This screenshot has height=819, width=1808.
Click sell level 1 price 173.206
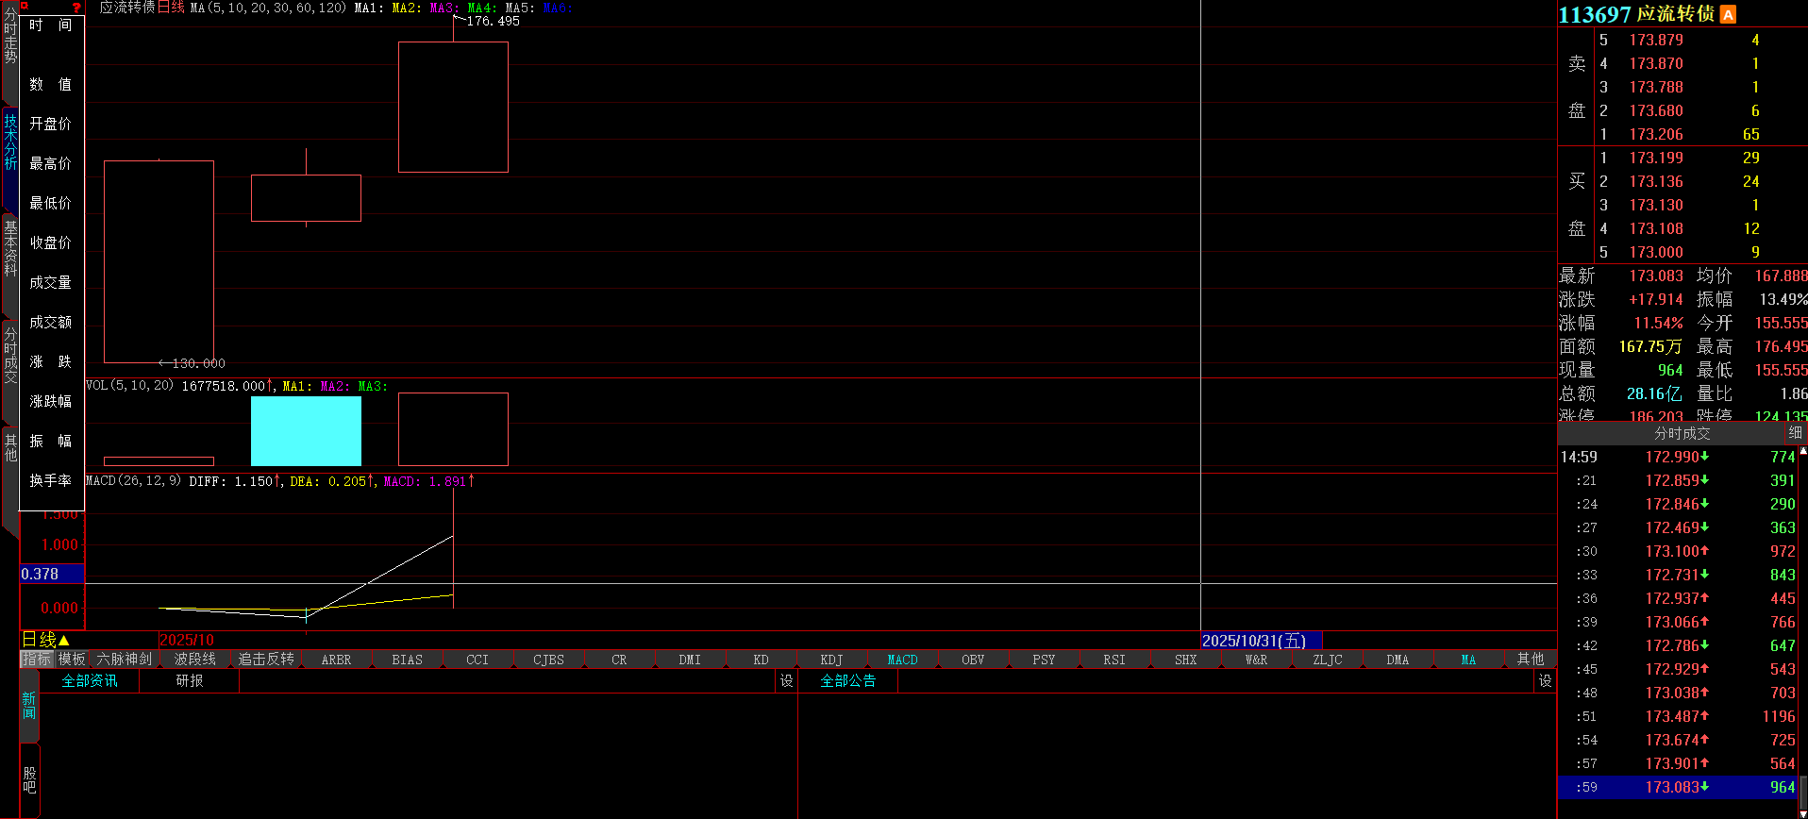click(1656, 134)
